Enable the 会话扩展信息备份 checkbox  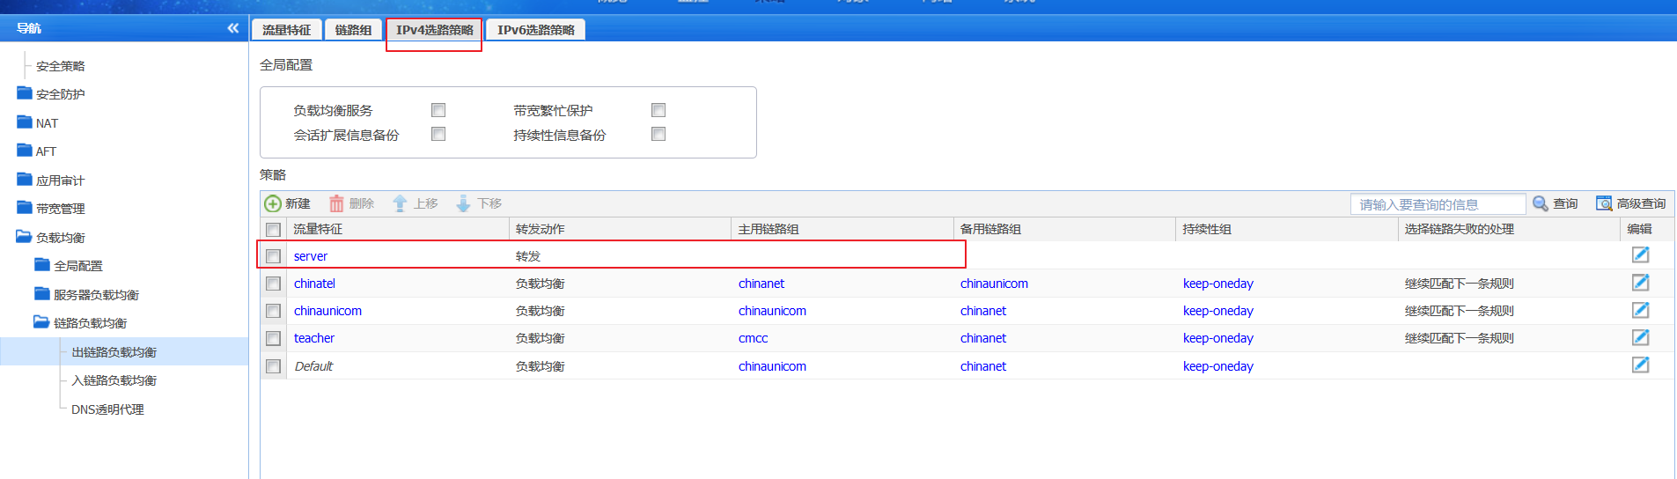coord(438,134)
